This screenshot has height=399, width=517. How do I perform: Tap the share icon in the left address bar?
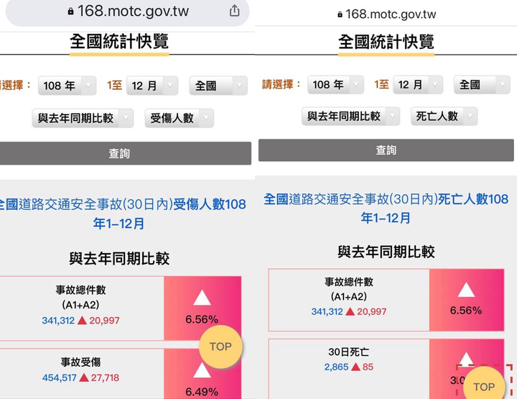pyautogui.click(x=234, y=11)
